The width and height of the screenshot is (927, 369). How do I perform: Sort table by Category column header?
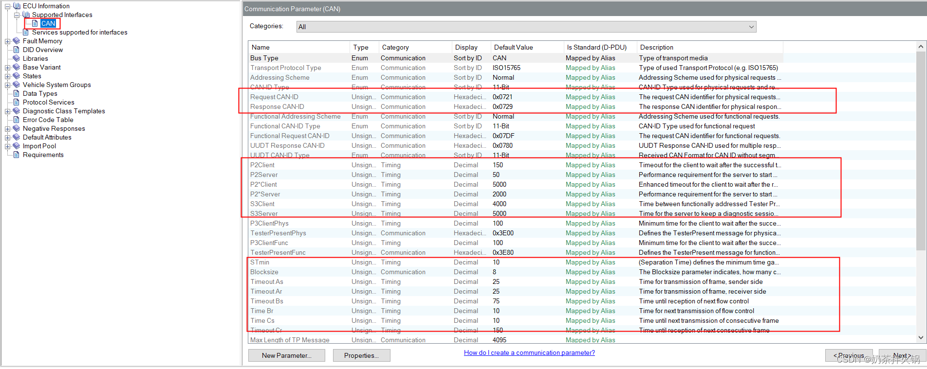pos(415,47)
